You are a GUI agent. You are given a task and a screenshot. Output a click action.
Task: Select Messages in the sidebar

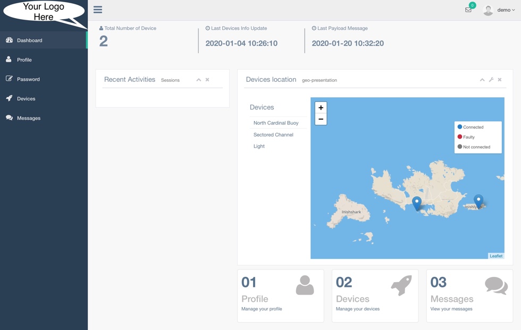[x=29, y=118]
